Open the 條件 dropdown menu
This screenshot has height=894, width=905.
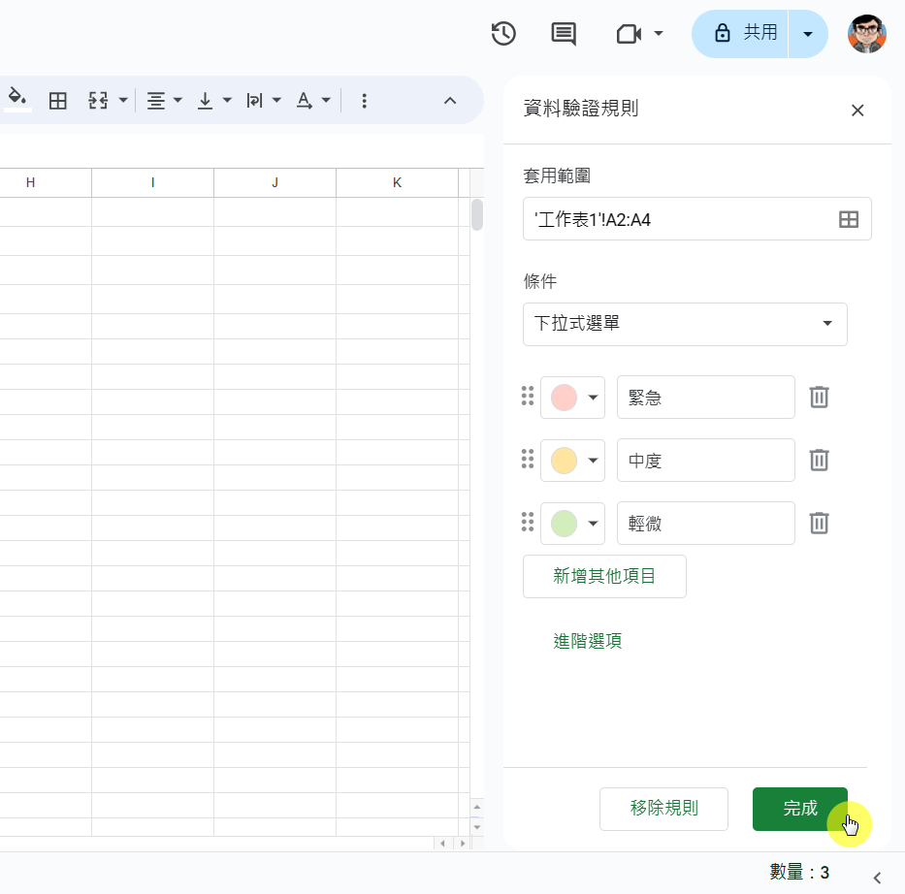pos(685,324)
